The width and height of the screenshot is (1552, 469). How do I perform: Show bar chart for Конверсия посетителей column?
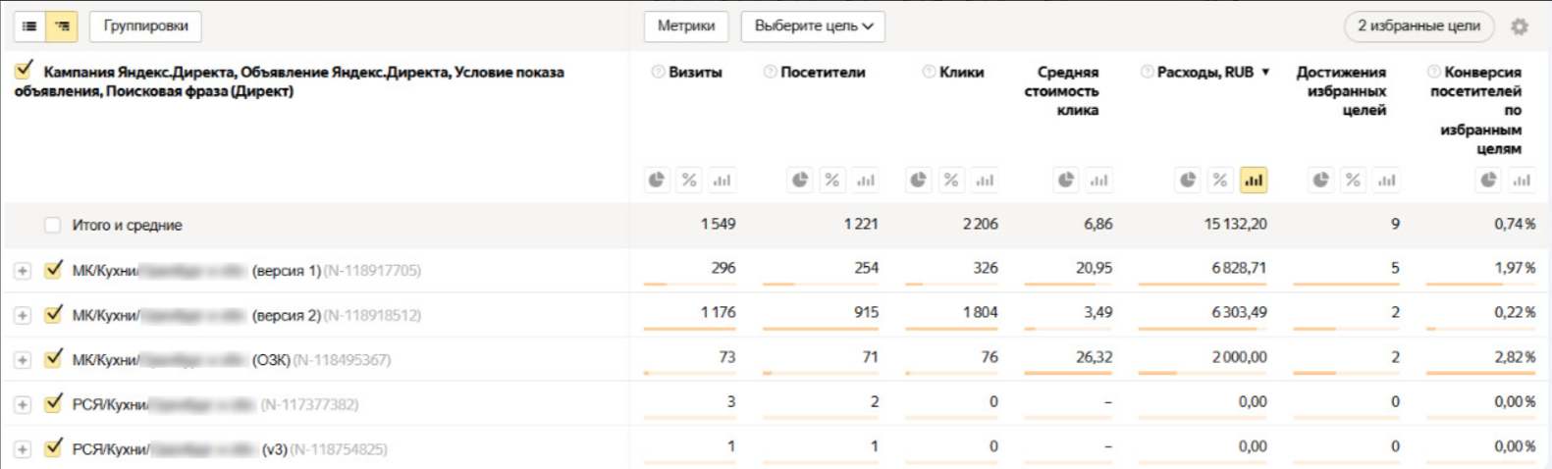tap(1522, 180)
